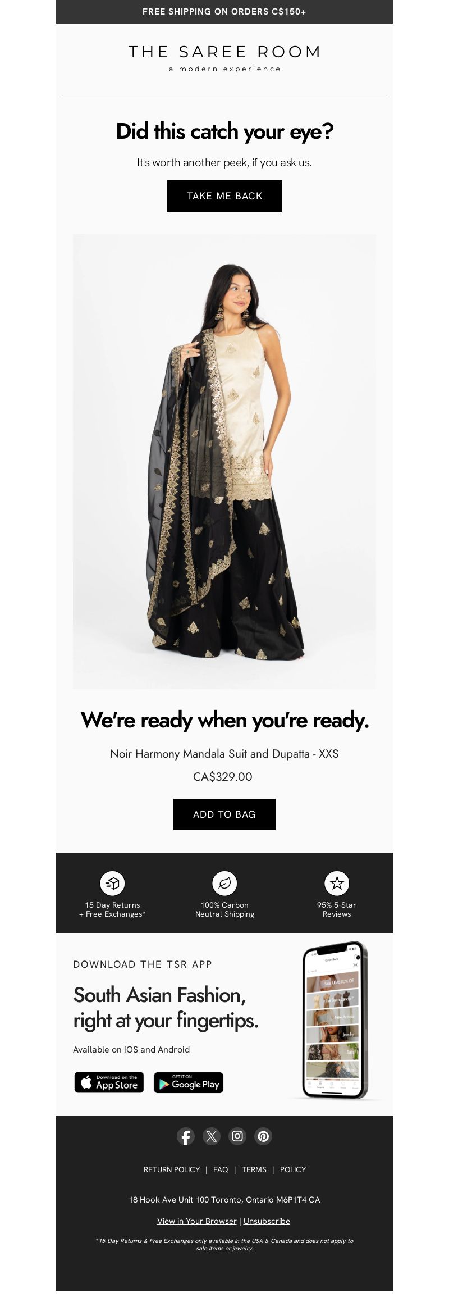Click Get it on Google Play badge
Screen dimensions: 449x1302
[x=189, y=1082]
